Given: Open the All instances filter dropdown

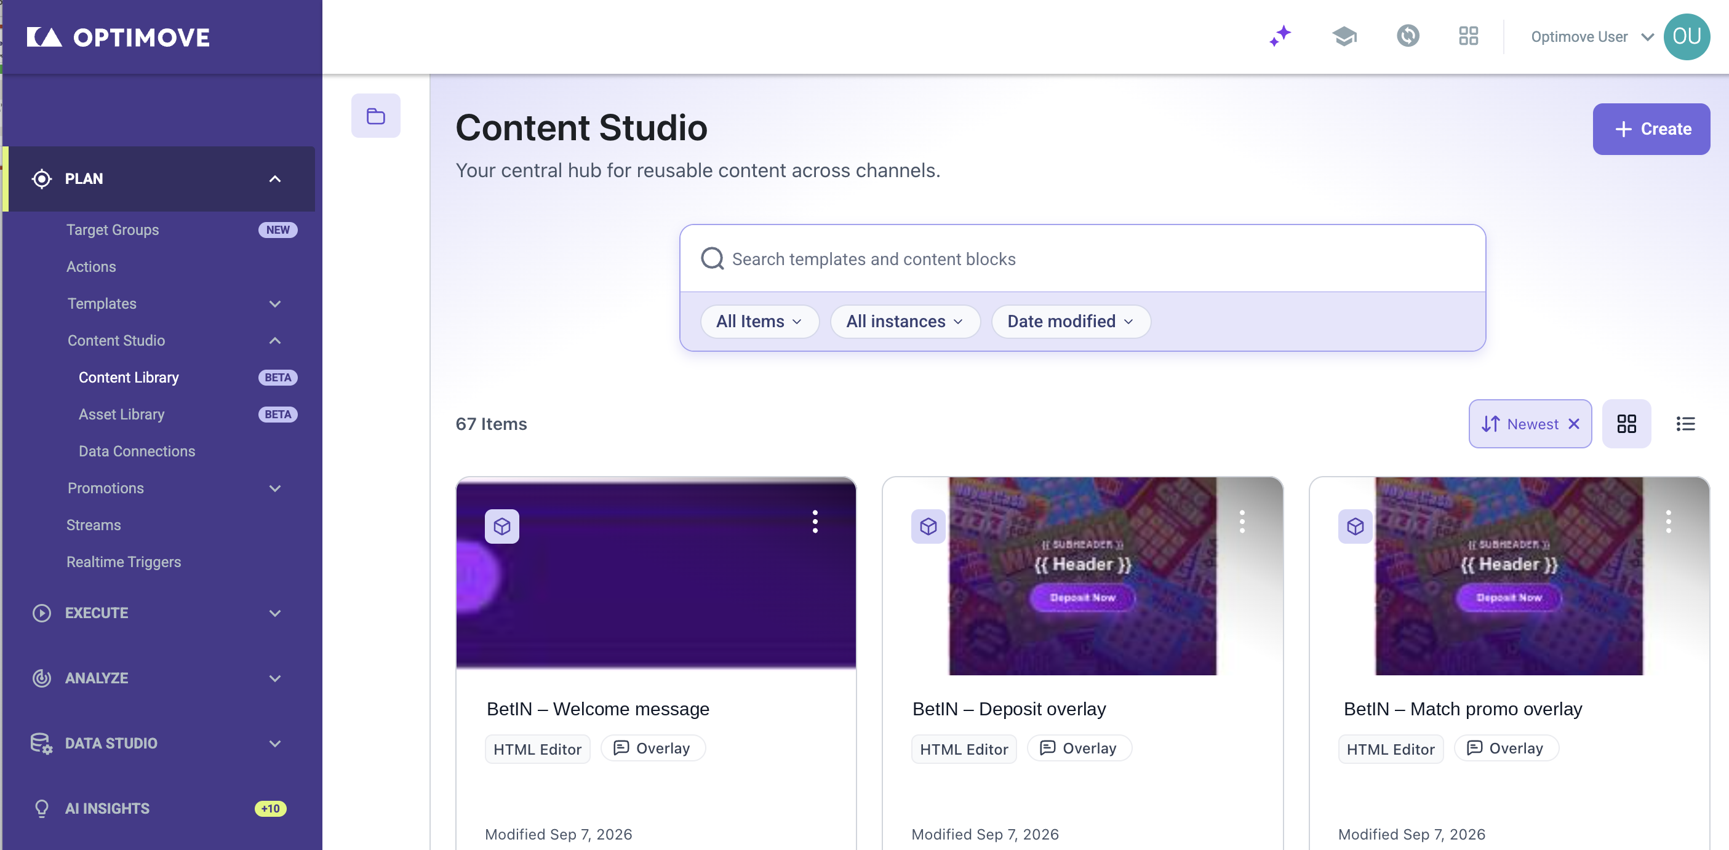Looking at the screenshot, I should (x=904, y=321).
